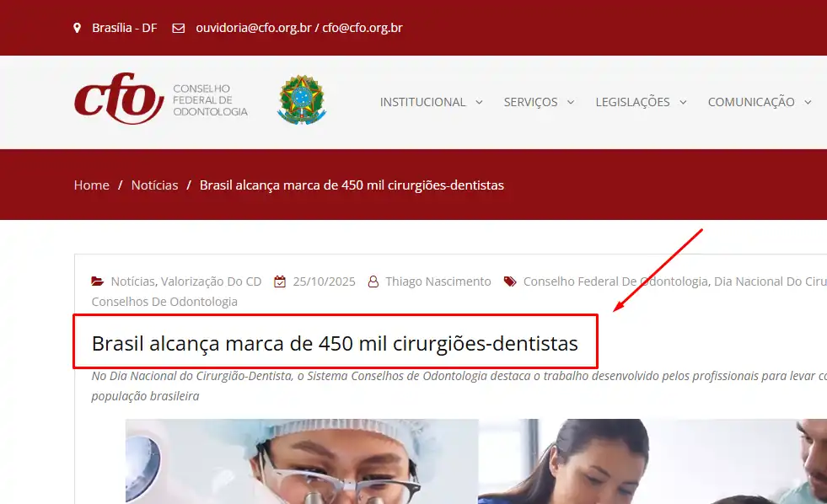
Task: Click the CFO logo
Action: coord(119,99)
